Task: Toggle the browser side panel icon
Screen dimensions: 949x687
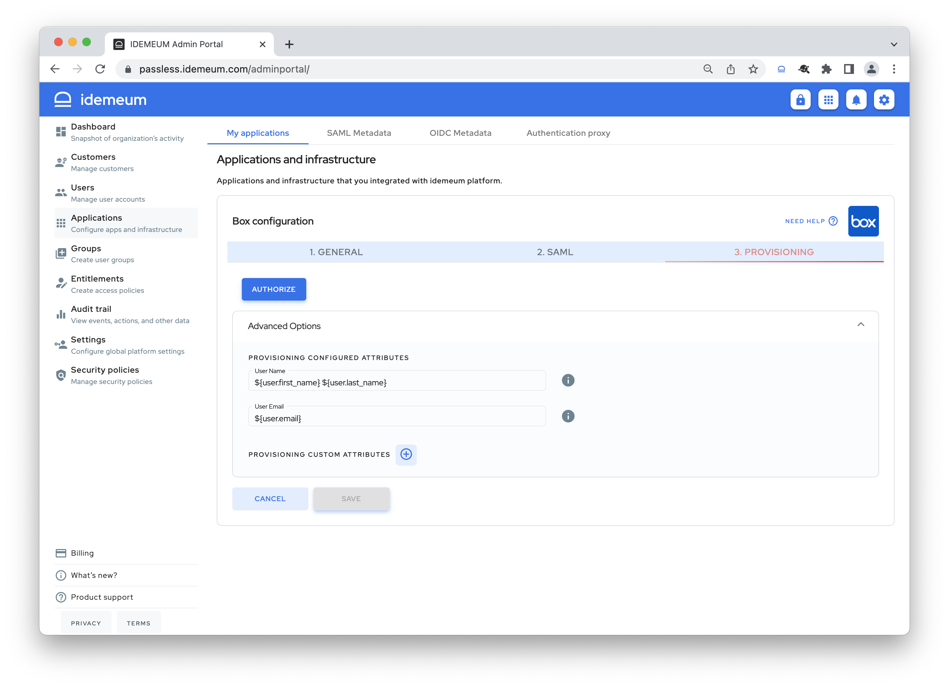Action: 849,69
